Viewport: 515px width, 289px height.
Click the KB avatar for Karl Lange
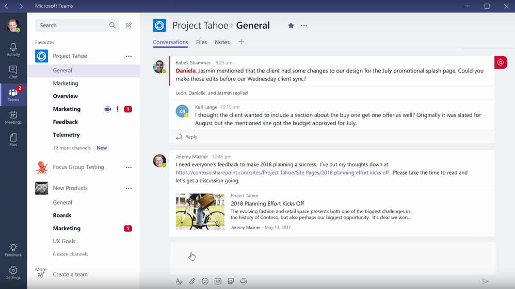click(182, 111)
